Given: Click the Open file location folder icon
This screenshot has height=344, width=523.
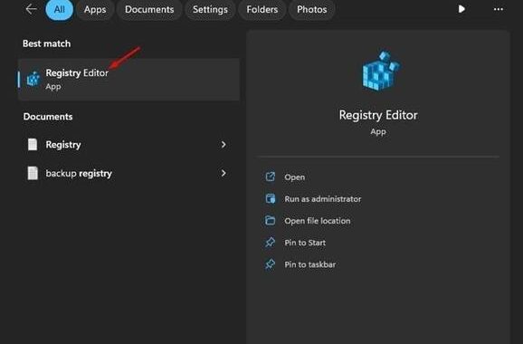Looking at the screenshot, I should point(271,221).
